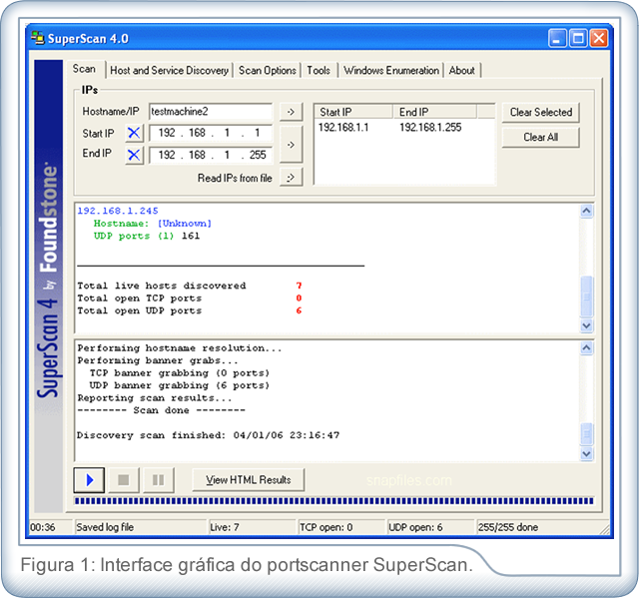Click the Hostname: [Unknown] line
639x598 pixels.
point(153,224)
